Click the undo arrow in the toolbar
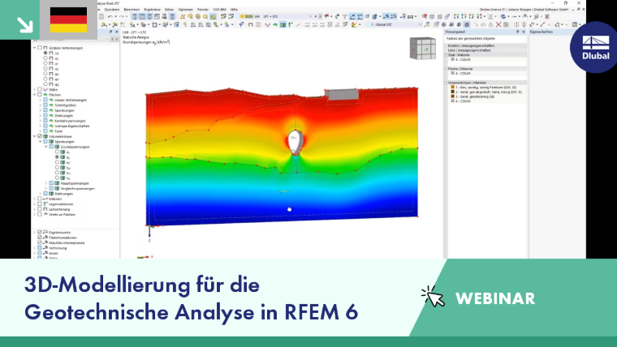 (x=110, y=16)
